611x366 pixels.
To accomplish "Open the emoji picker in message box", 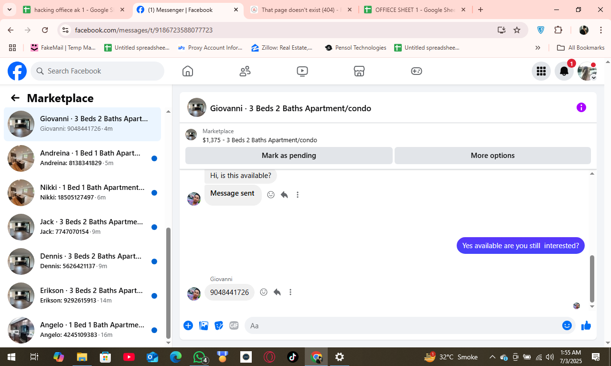I will point(567,325).
